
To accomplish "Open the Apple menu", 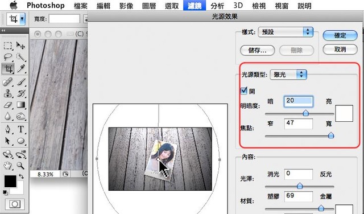I will point(14,5).
